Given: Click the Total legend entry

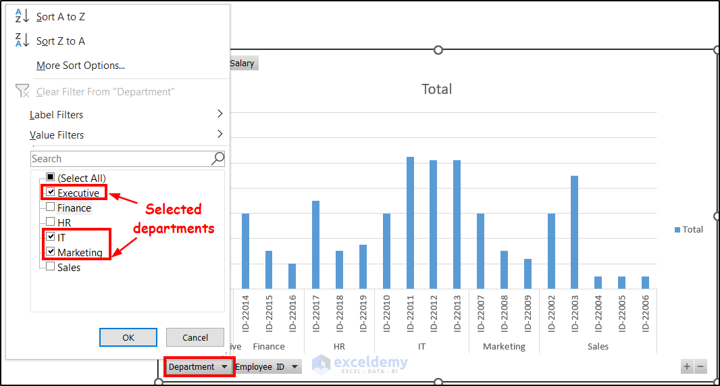Looking at the screenshot, I should point(689,229).
